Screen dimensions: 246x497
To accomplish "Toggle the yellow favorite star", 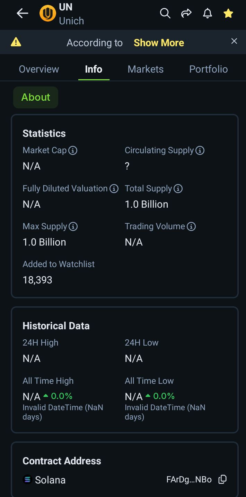I will click(x=228, y=14).
